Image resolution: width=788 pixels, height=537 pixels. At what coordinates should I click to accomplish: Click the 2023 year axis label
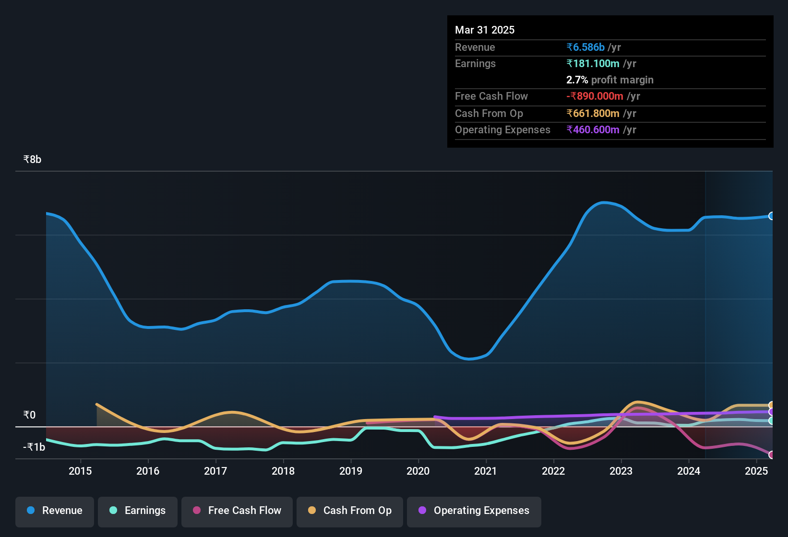[x=621, y=471]
